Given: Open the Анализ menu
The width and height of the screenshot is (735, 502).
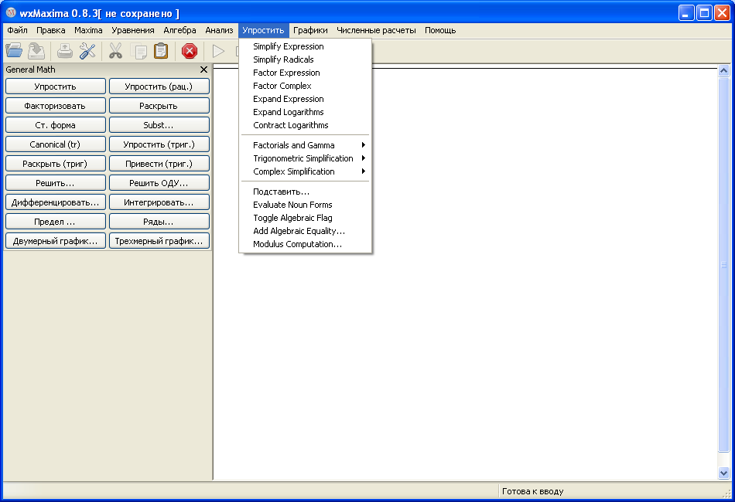Looking at the screenshot, I should [219, 30].
